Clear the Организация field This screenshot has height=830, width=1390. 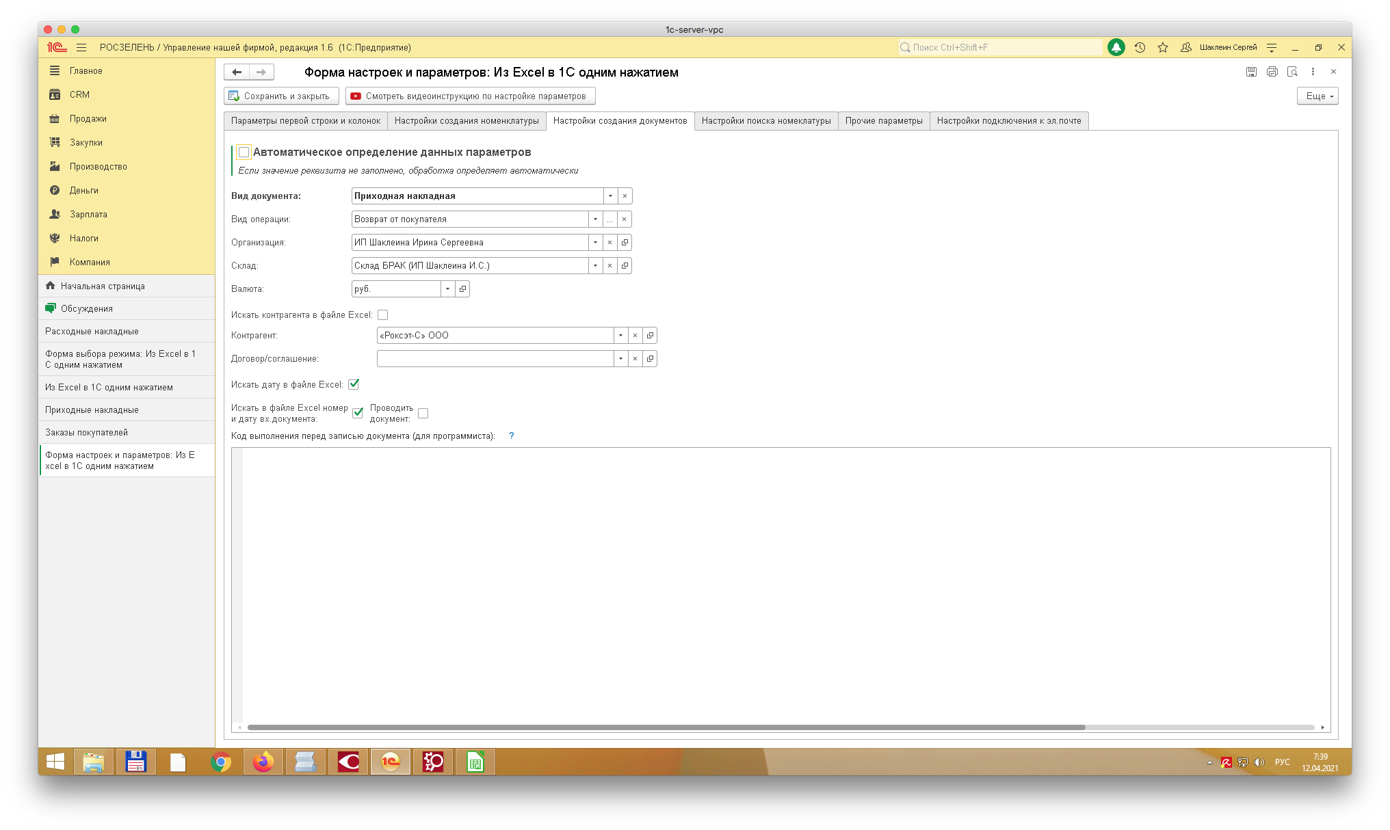pyautogui.click(x=609, y=242)
